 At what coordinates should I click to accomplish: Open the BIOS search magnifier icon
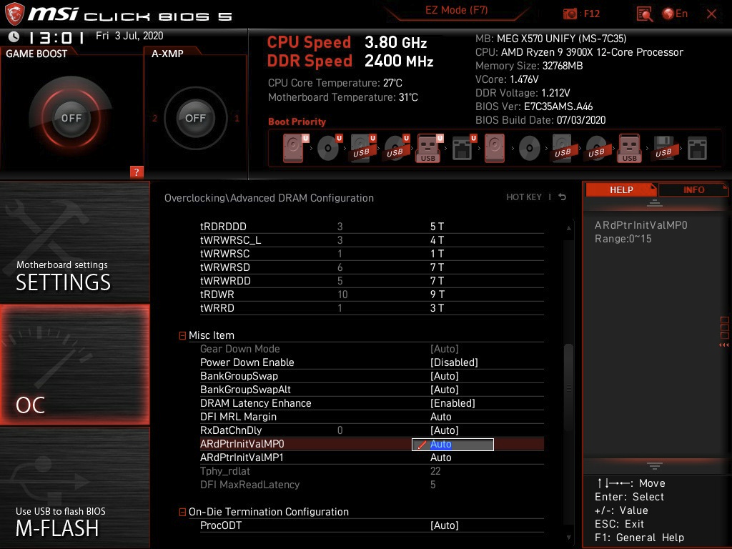[644, 14]
